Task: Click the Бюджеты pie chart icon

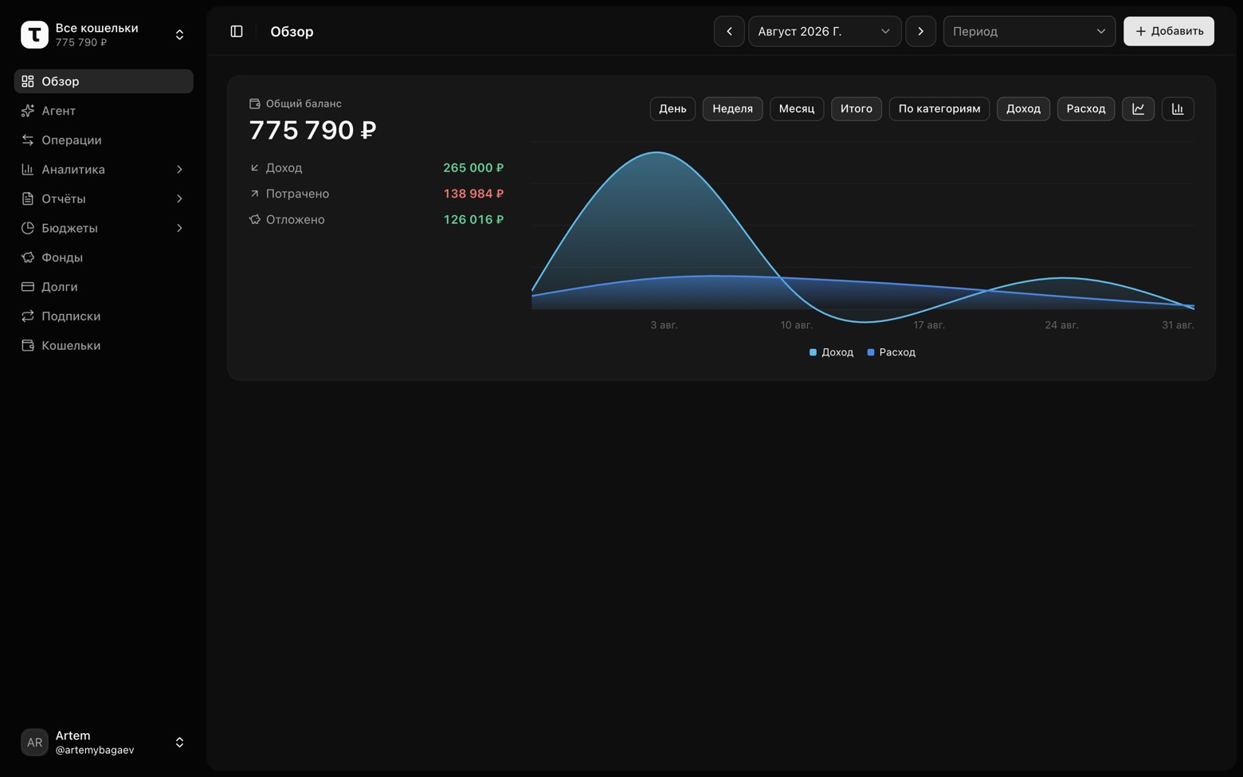Action: coord(28,228)
